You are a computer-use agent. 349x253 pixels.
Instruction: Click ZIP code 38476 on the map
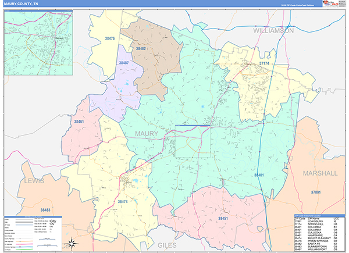(110, 38)
